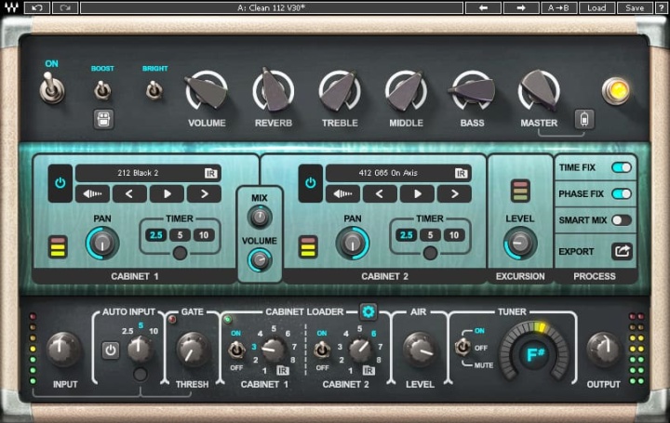670x423 pixels.
Task: Click the Excursion Level knob
Action: 519,244
